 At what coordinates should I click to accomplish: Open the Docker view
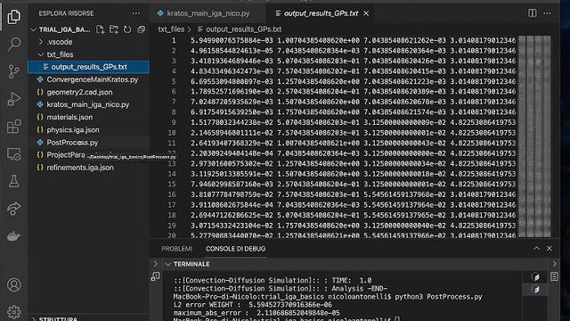14,236
